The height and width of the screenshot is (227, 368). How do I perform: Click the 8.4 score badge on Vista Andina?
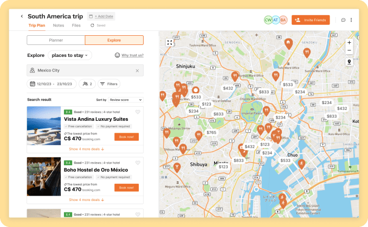pyautogui.click(x=68, y=112)
